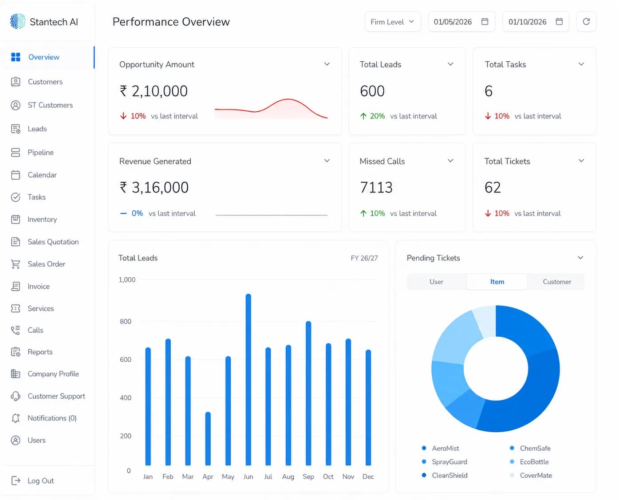Viewport: 619px width, 500px height.
Task: Switch to the Customer tab
Action: click(557, 282)
